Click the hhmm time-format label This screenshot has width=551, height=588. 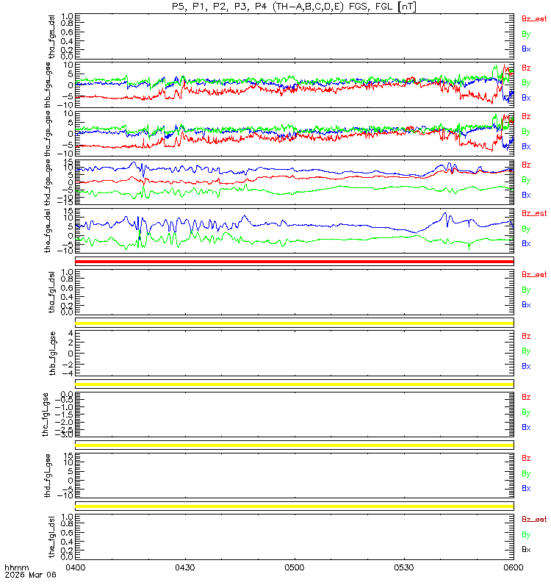16,567
